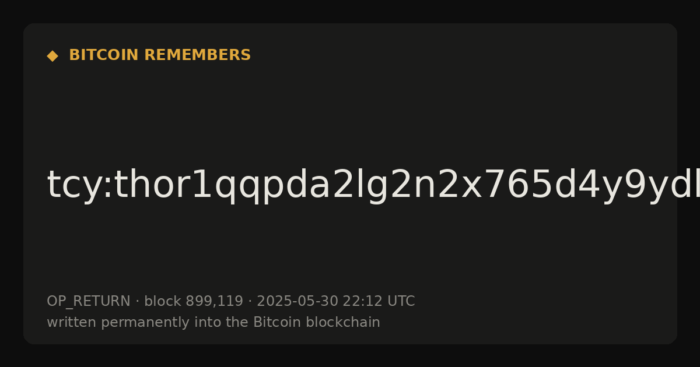Click the time 22:12
The width and height of the screenshot is (700, 367).
pyautogui.click(x=363, y=301)
